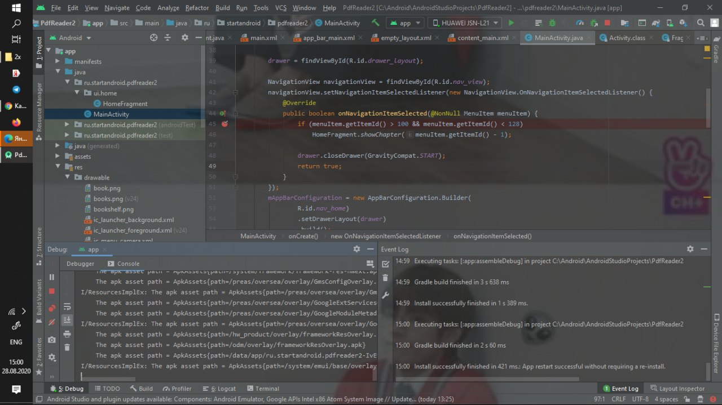The height and width of the screenshot is (405, 722).
Task: Click the ENG language indicator
Action: [16, 342]
